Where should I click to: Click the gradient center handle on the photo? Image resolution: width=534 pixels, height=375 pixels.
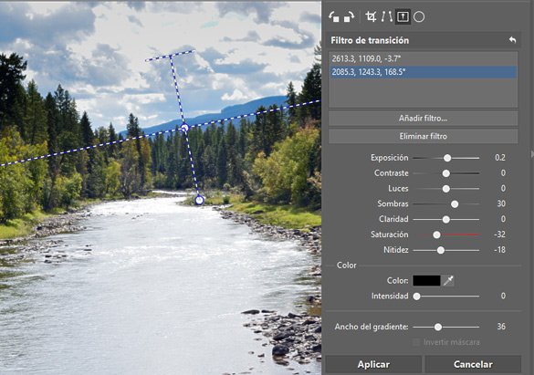point(184,128)
